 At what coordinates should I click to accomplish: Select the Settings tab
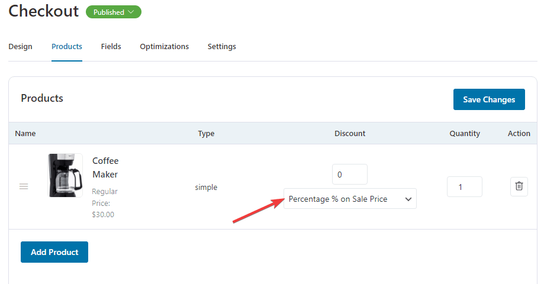point(222,47)
